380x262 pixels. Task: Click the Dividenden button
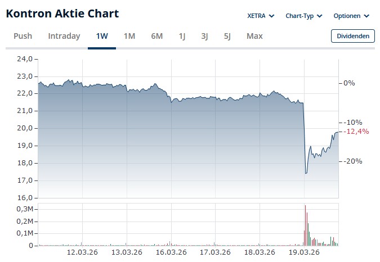click(352, 36)
